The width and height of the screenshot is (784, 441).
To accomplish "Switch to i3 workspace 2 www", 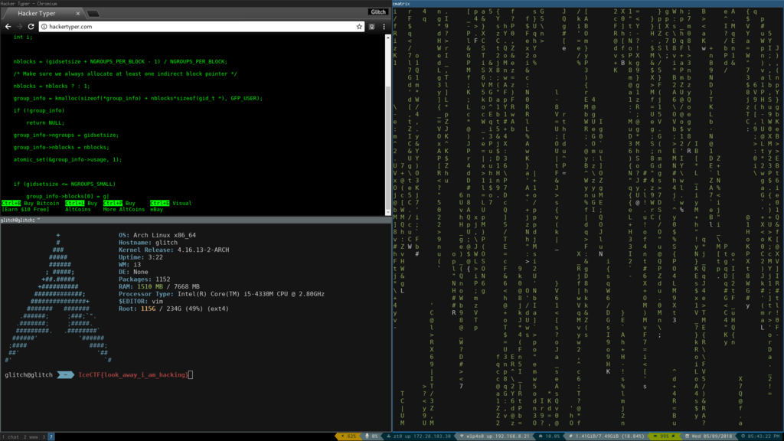I will [31, 437].
